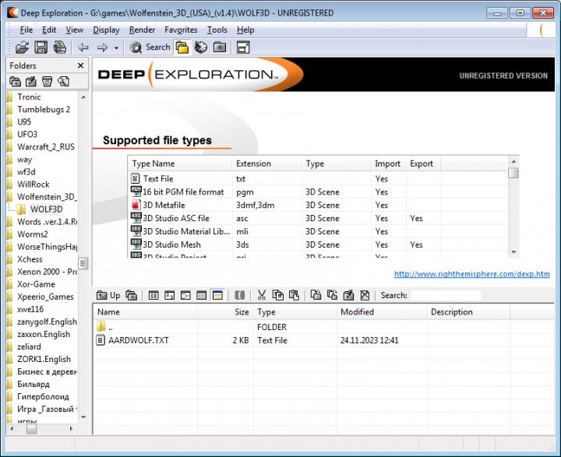Click the Paste clipboard icon
The width and height of the screenshot is (561, 457).
(x=294, y=295)
